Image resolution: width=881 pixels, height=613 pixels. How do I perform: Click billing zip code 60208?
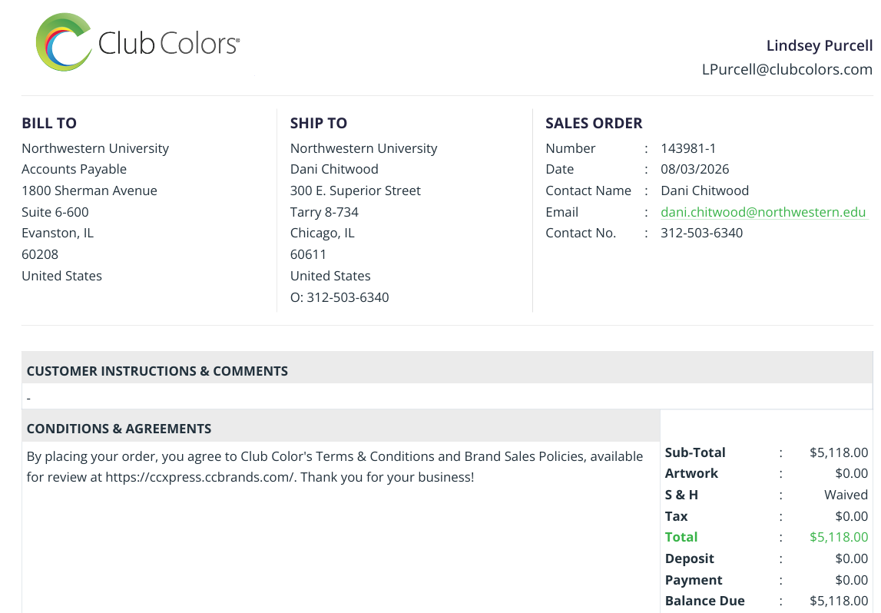tap(40, 254)
